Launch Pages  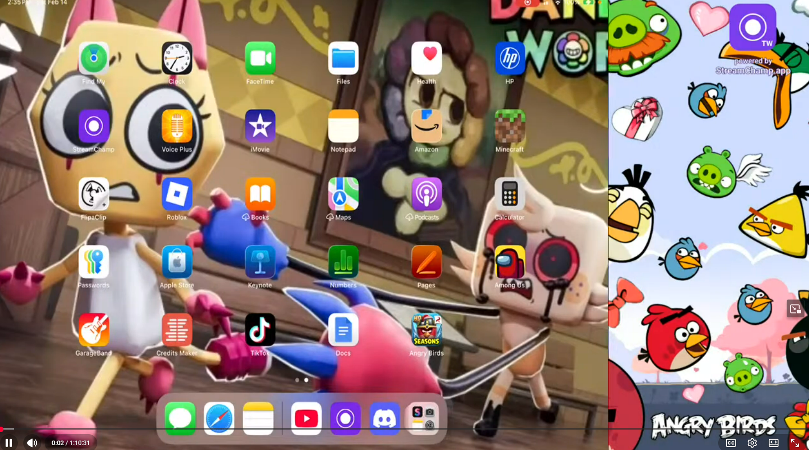point(426,262)
